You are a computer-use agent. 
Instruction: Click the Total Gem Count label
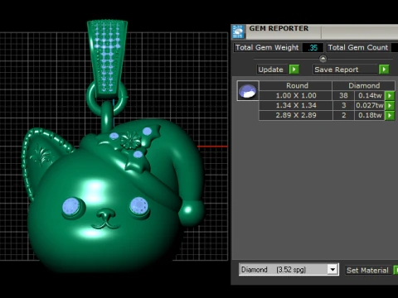tap(358, 47)
